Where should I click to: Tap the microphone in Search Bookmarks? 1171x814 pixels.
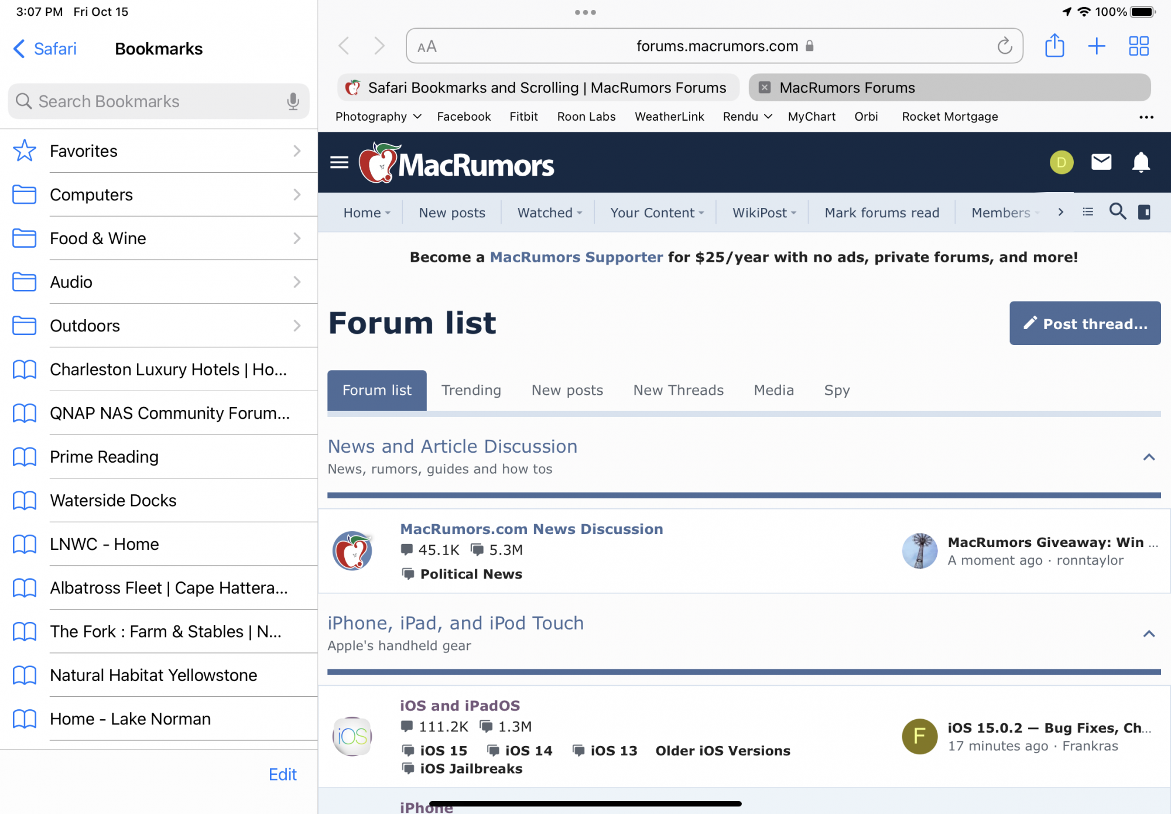[x=293, y=101]
